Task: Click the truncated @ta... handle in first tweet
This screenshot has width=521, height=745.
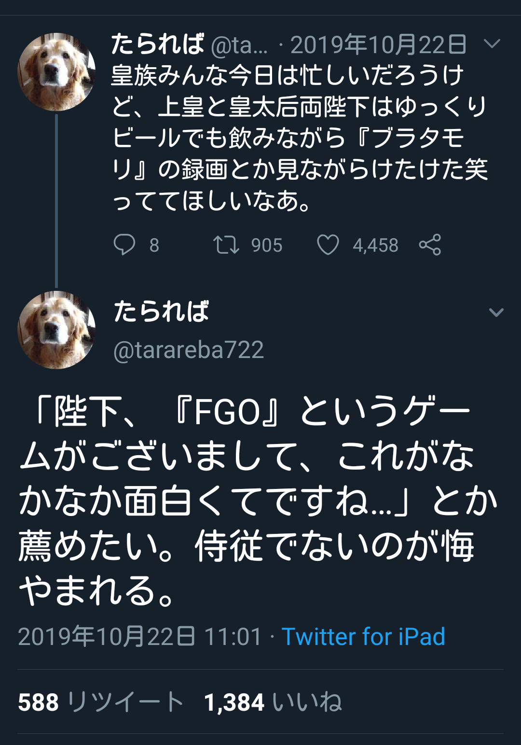Action: tap(239, 45)
